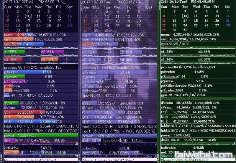The height and width of the screenshot is (163, 236).
Task: Click the cpu 53.9% usage bar
Action: [x=24, y=44]
